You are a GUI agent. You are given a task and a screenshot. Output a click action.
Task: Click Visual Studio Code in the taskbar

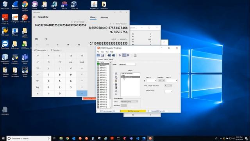point(137,138)
